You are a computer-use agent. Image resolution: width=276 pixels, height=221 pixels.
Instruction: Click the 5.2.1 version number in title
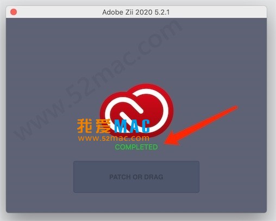pos(162,12)
